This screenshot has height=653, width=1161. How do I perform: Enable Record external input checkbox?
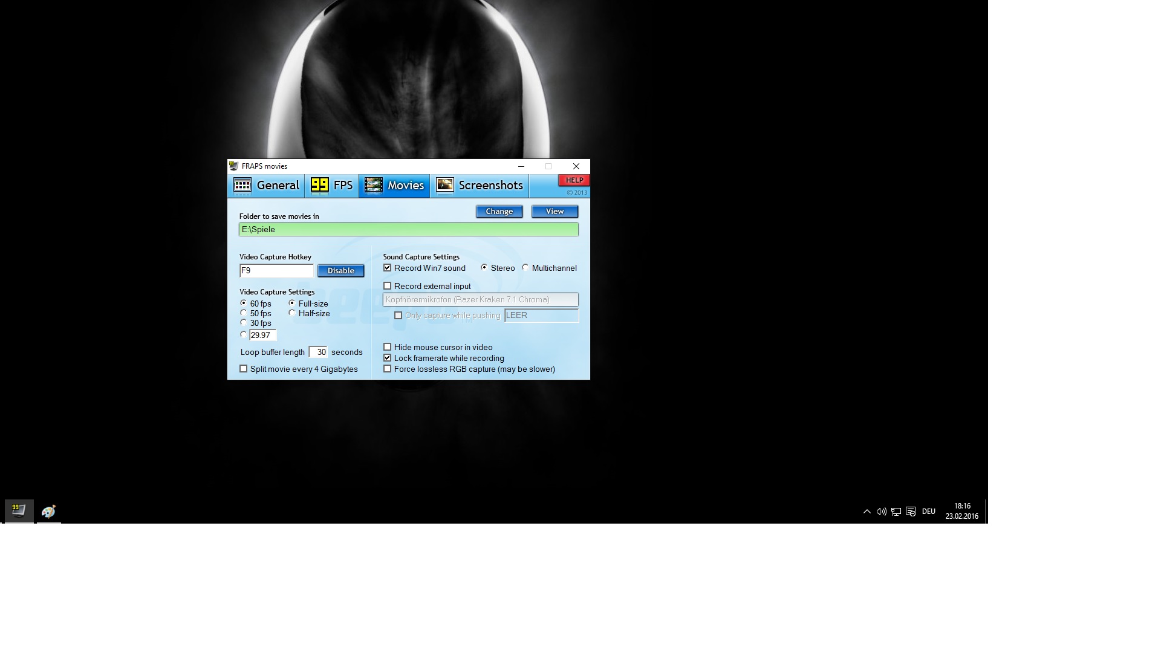388,286
